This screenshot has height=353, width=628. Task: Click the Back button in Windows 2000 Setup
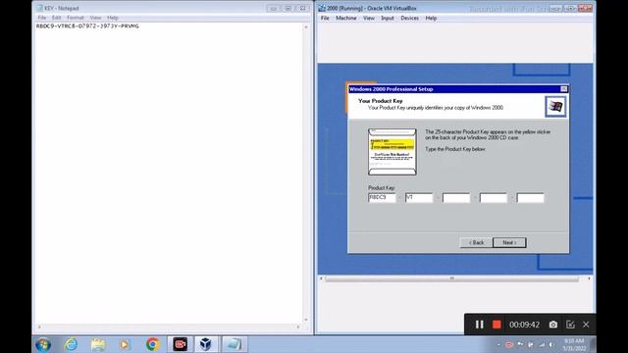pos(476,242)
